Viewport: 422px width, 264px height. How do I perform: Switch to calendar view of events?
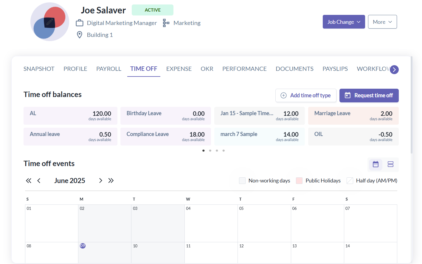(x=376, y=164)
